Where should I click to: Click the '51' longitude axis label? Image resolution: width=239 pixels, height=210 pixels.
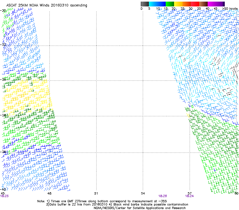[x=96, y=194]
